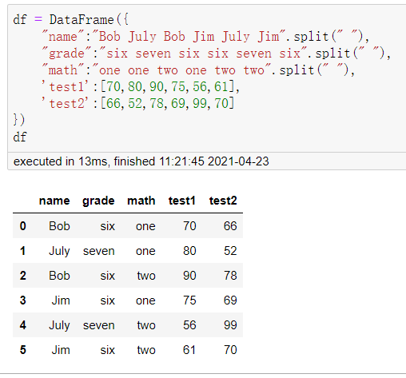The image size is (406, 378).
Task: Select row index 2 in the output table
Action: click(x=23, y=276)
